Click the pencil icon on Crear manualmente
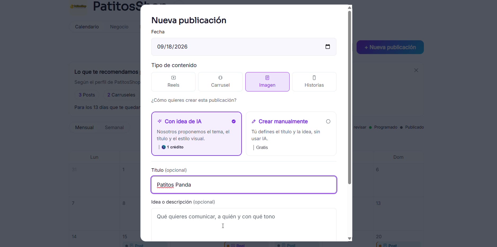This screenshot has width=497, height=247. click(x=254, y=121)
